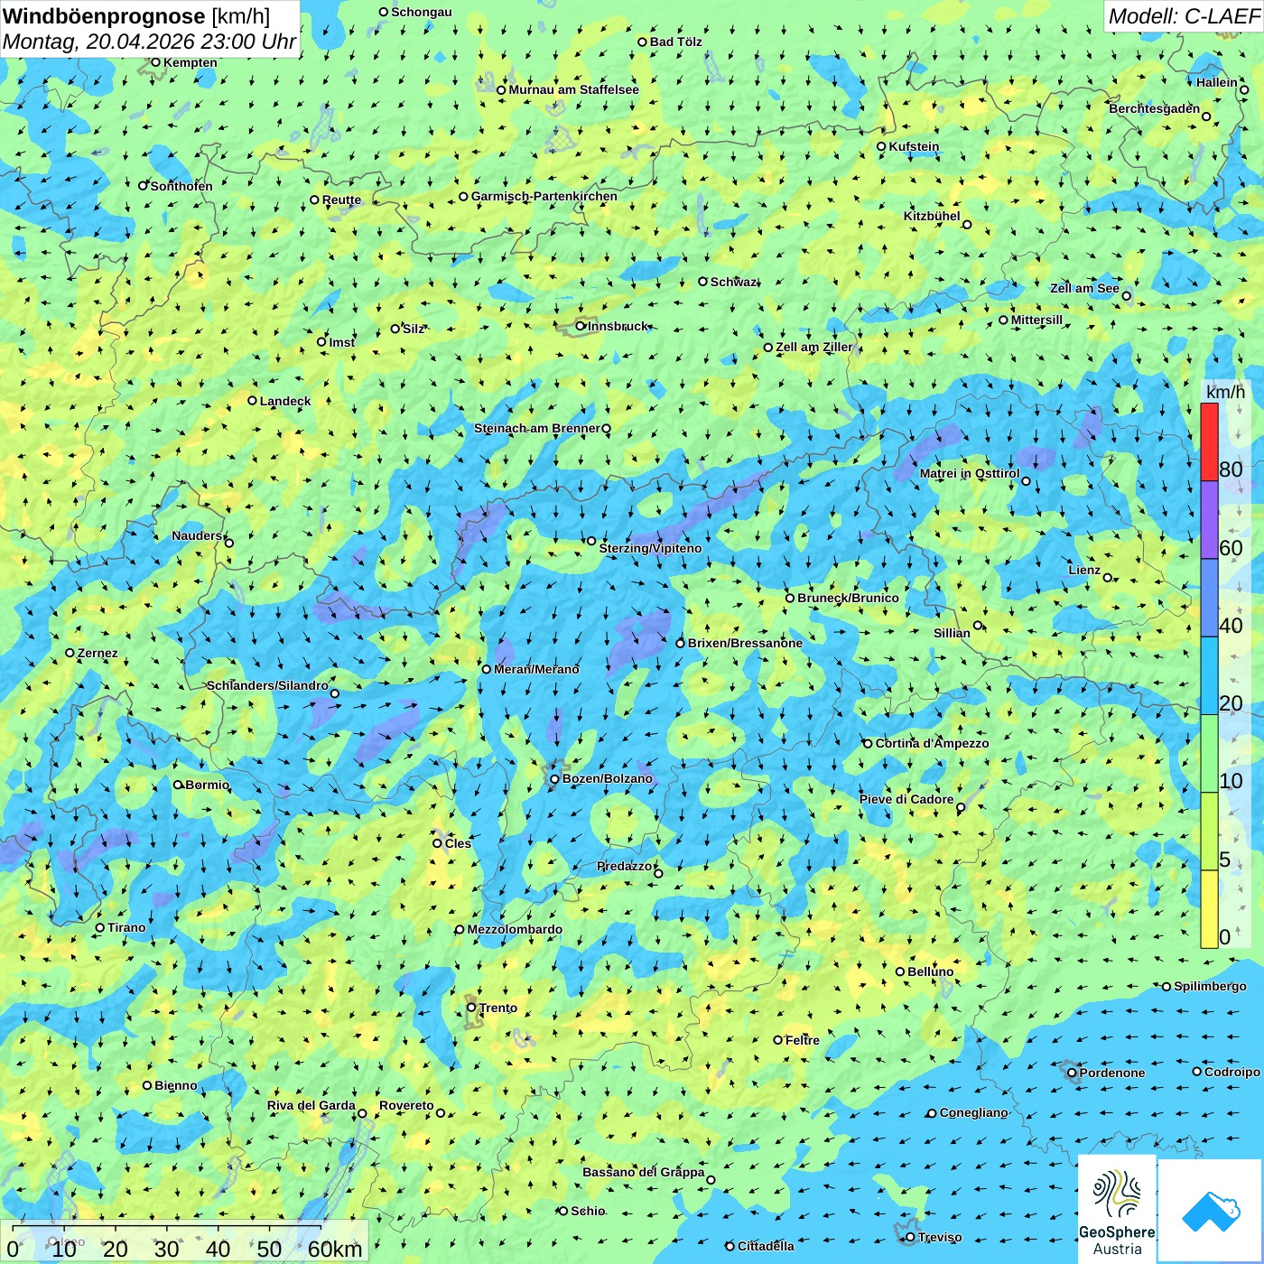Select the Conegliano city label
Viewport: 1264px width, 1264px height.
pos(973,1112)
